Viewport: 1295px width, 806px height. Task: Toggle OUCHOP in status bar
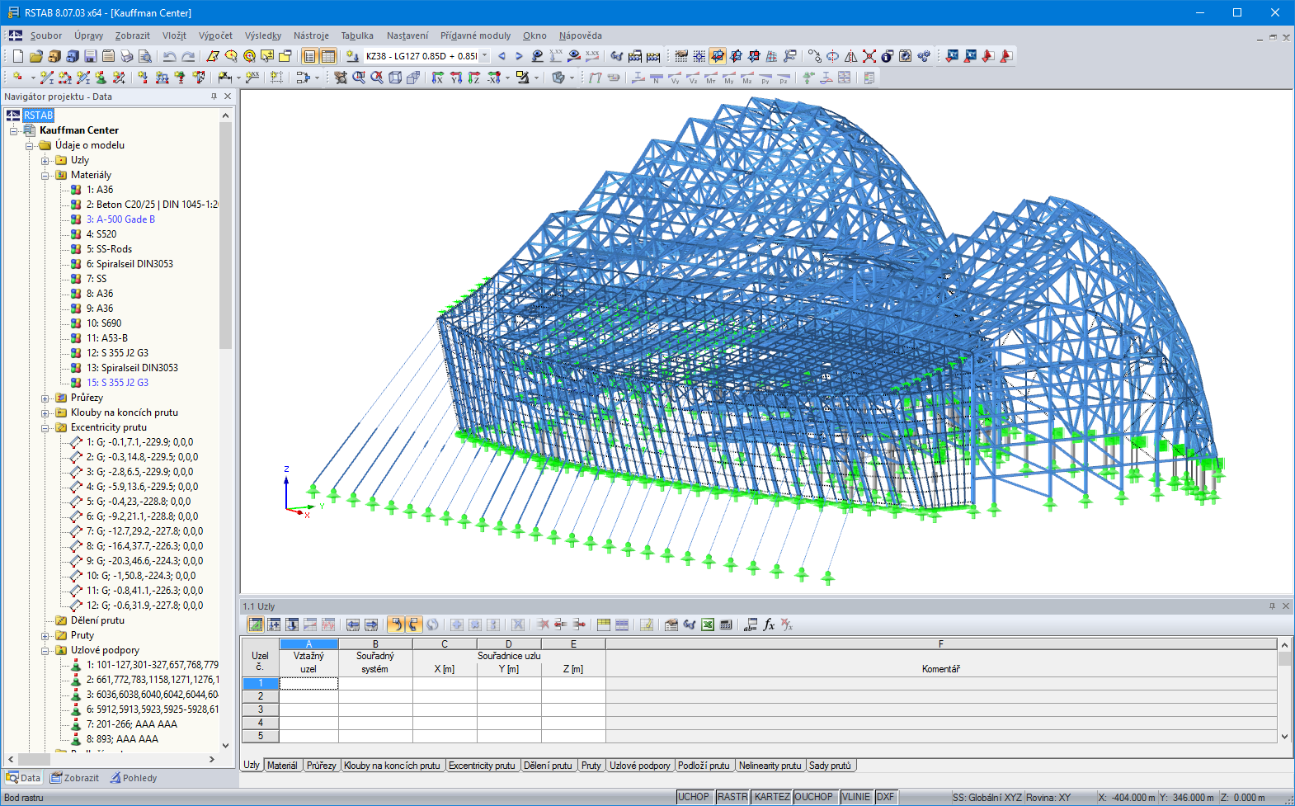tap(814, 797)
